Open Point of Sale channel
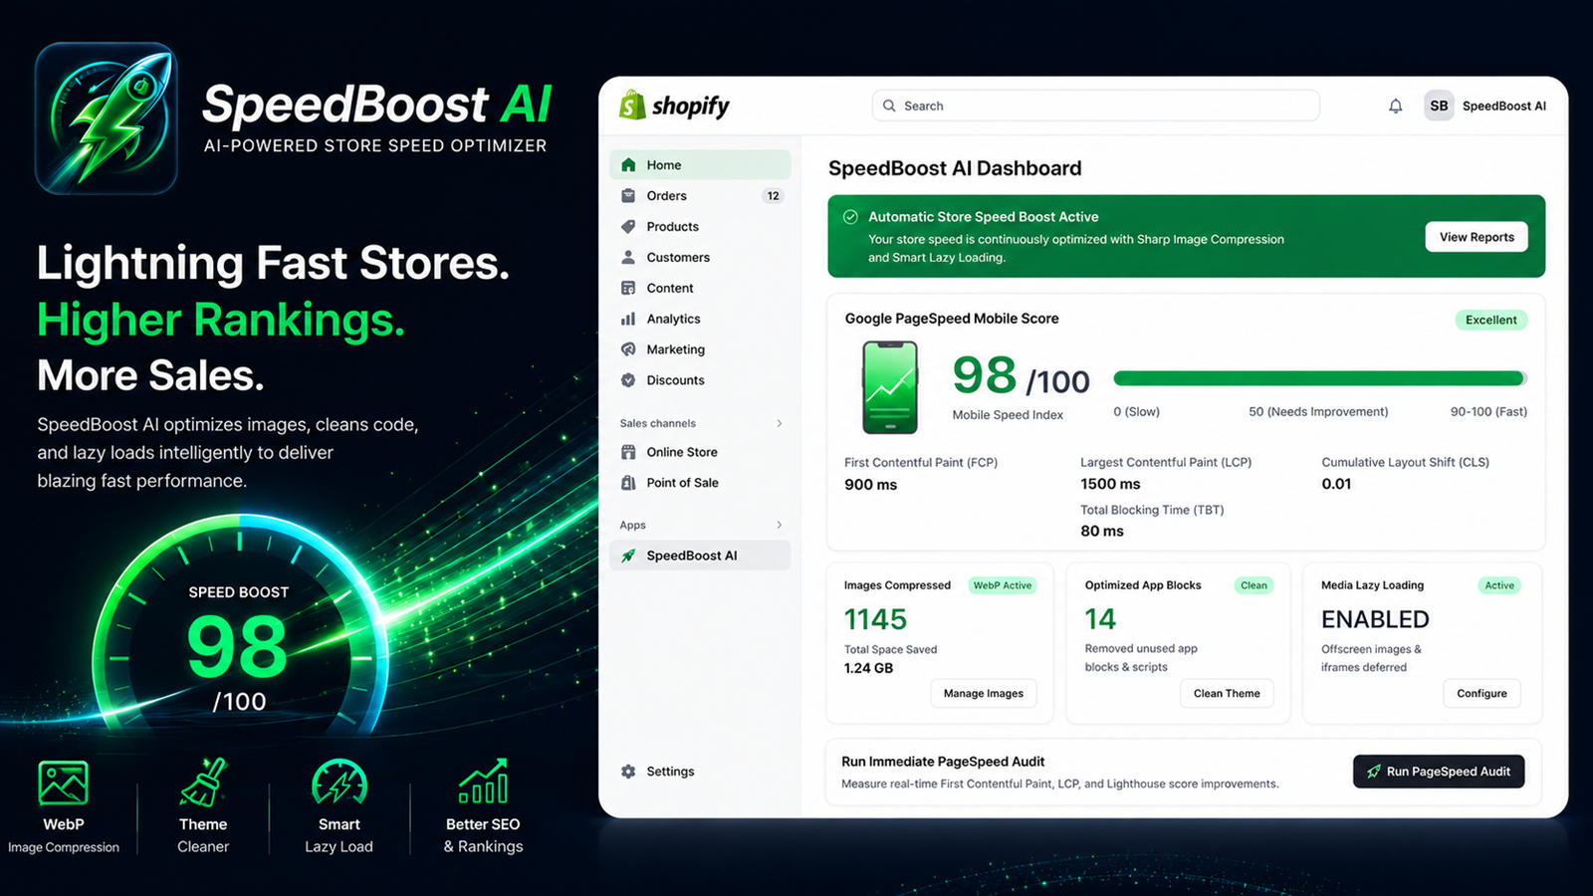1593x896 pixels. tap(700, 483)
